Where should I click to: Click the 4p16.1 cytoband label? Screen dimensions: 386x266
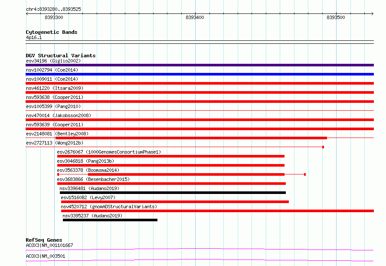click(34, 38)
